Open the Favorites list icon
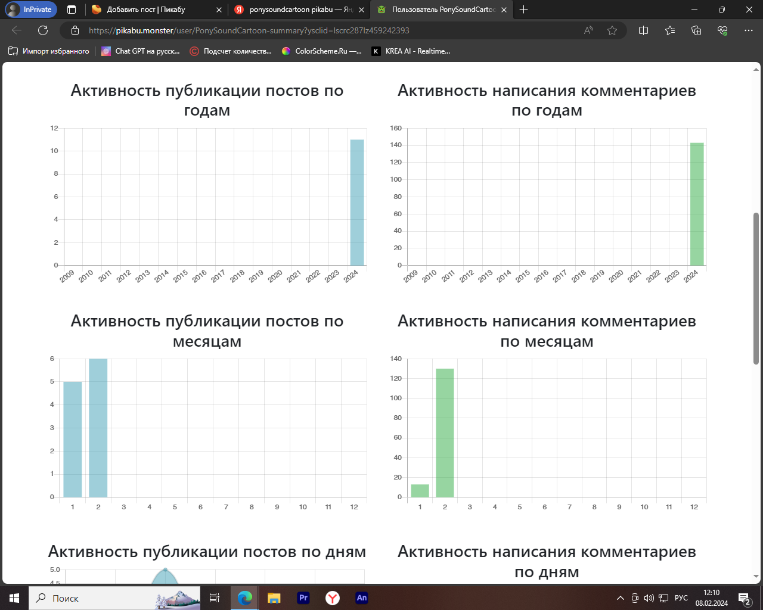 point(670,30)
